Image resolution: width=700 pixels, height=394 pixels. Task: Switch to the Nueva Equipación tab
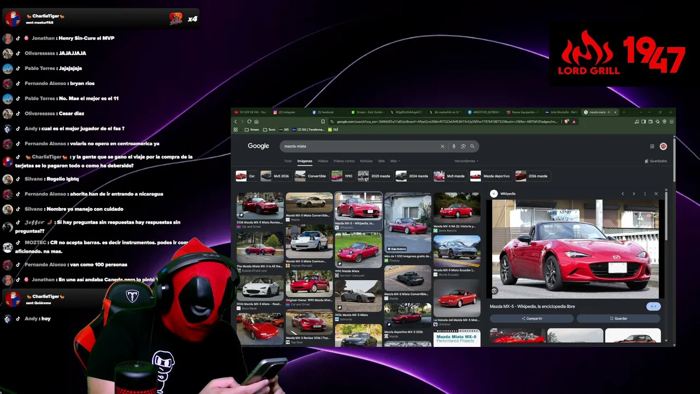523,112
